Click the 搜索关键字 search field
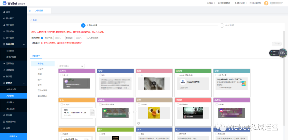 point(71,66)
